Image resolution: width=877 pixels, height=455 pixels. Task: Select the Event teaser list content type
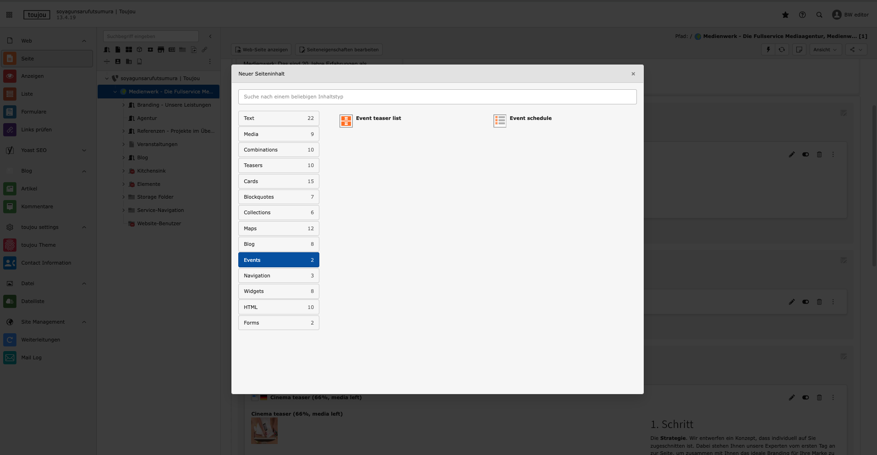pos(378,119)
